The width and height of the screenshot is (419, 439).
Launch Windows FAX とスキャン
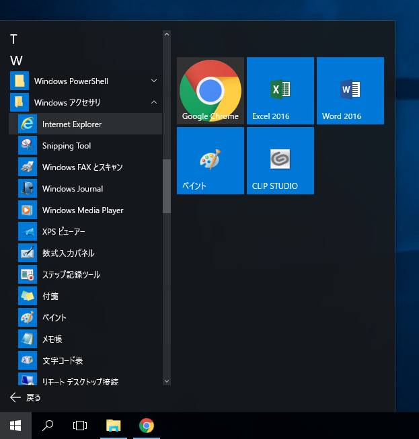(x=82, y=167)
